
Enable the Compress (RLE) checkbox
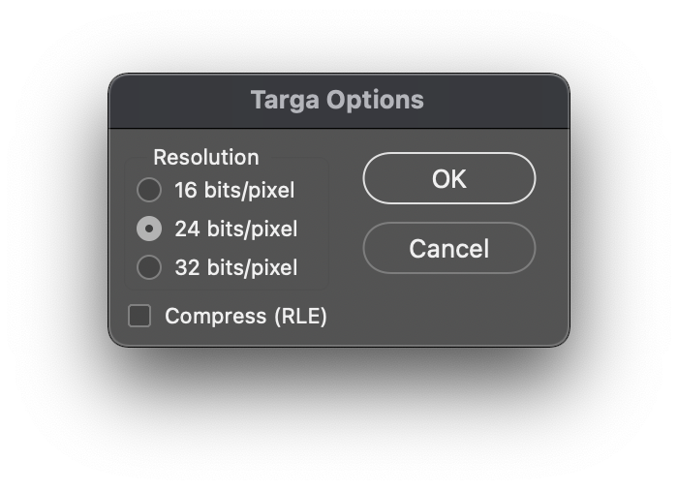click(139, 316)
